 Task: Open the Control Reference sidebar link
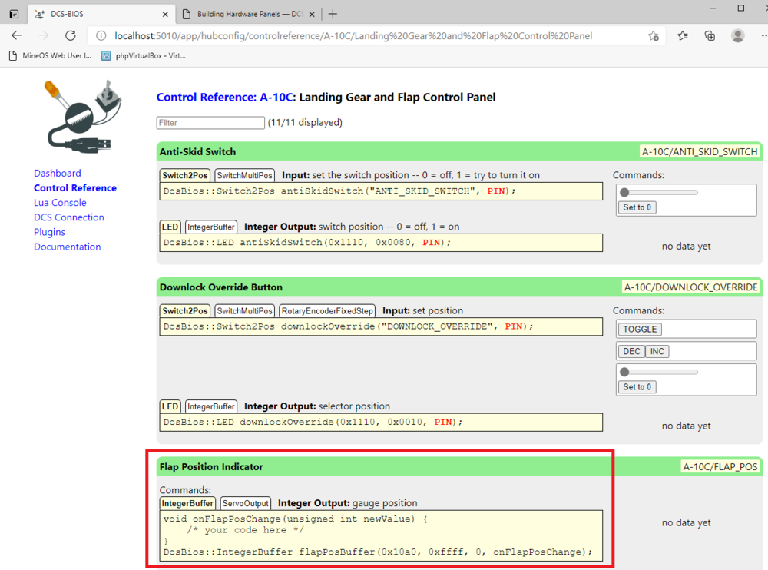[75, 187]
